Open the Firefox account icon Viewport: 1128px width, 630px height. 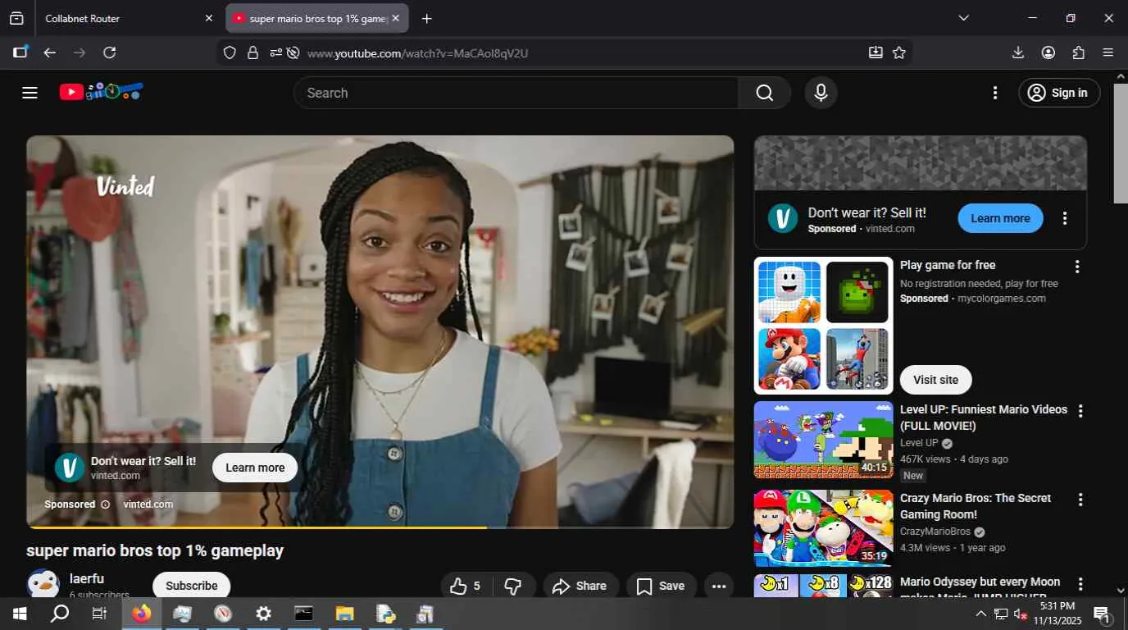pyautogui.click(x=1048, y=52)
